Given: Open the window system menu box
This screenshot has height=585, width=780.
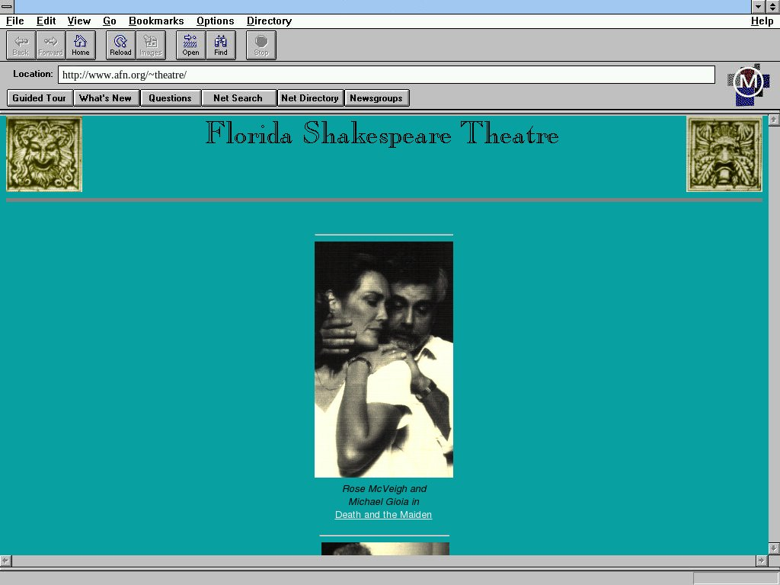Looking at the screenshot, I should pos(7,6).
